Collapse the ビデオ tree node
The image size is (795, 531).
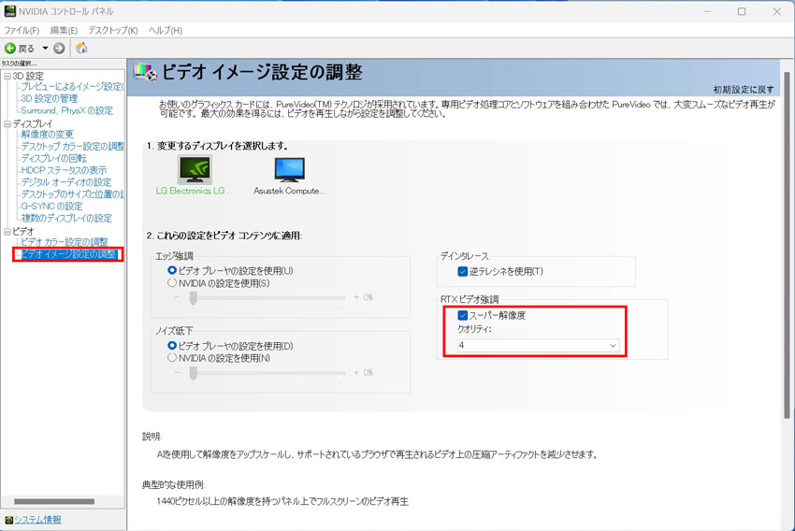tap(7, 232)
